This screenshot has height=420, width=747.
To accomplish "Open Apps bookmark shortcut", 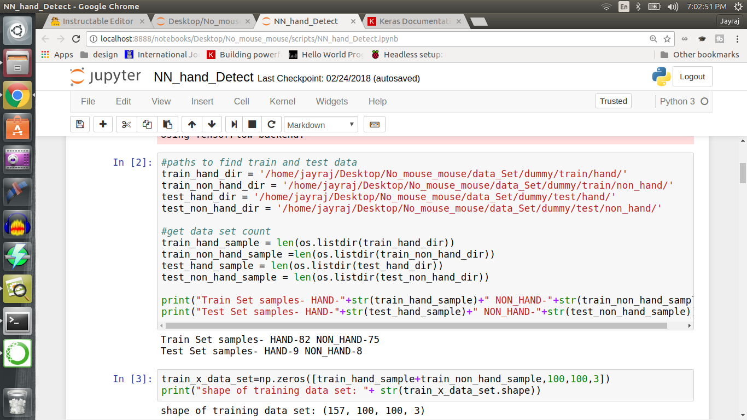I will (x=57, y=55).
